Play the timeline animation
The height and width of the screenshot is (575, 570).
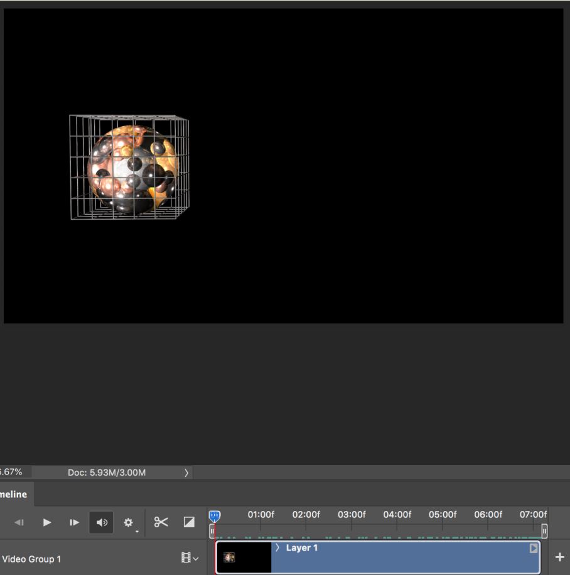[46, 522]
